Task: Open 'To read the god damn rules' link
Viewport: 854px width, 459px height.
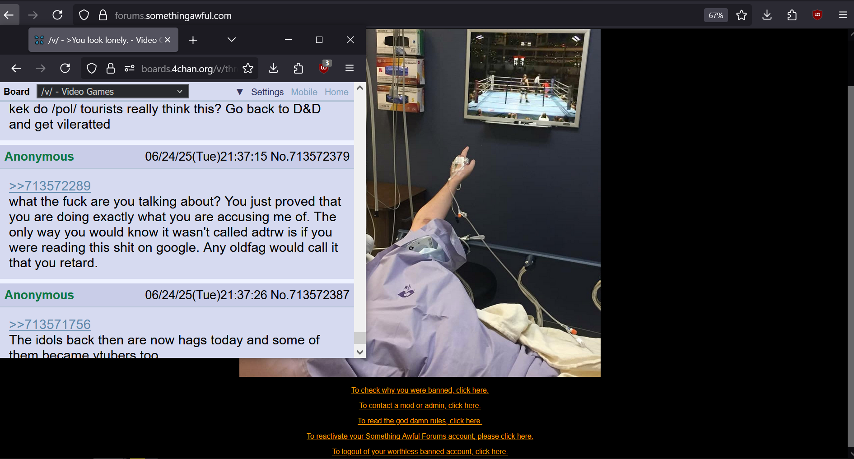Action: (x=420, y=421)
